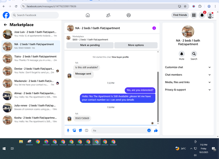Open Chrome three-dot menu

click(x=215, y=7)
